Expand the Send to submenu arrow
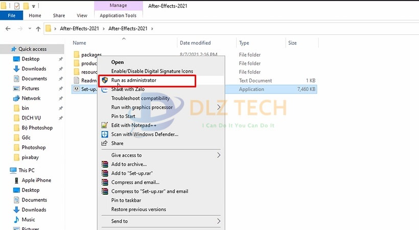The height and width of the screenshot is (230, 419). (x=219, y=221)
